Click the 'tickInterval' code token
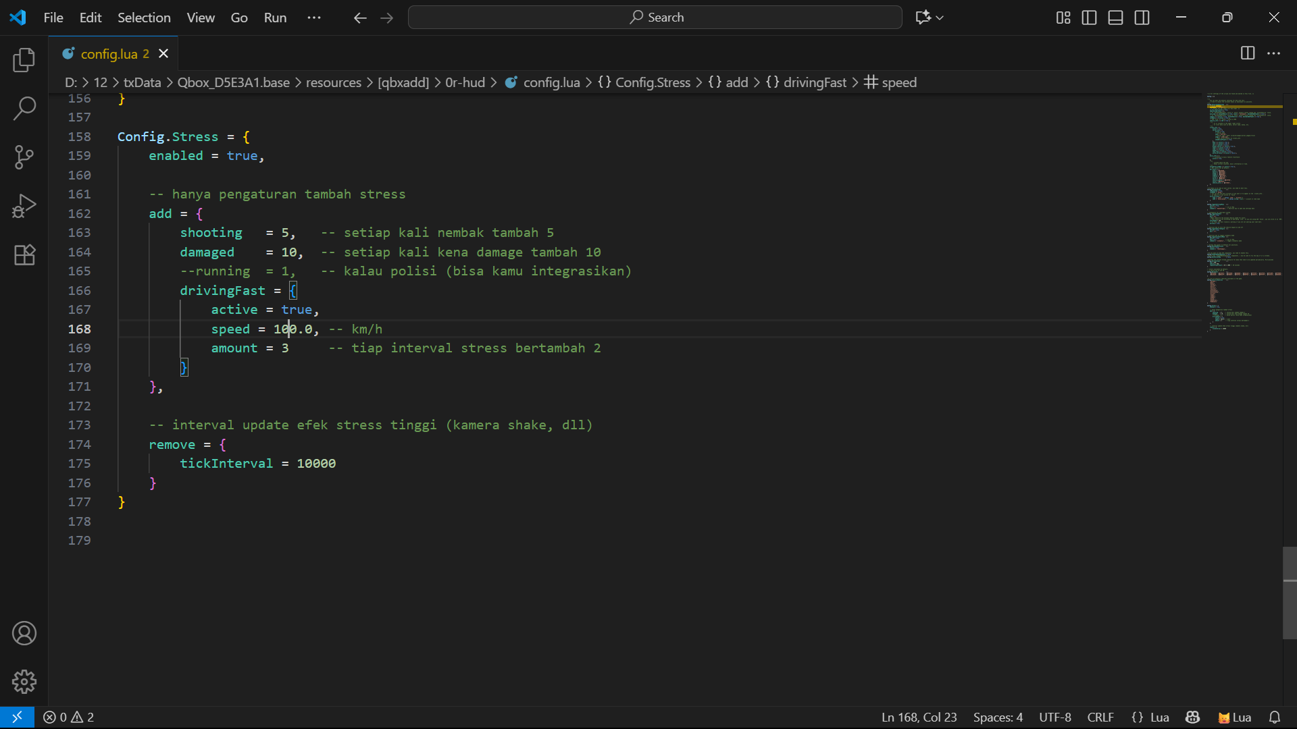 pos(226,463)
